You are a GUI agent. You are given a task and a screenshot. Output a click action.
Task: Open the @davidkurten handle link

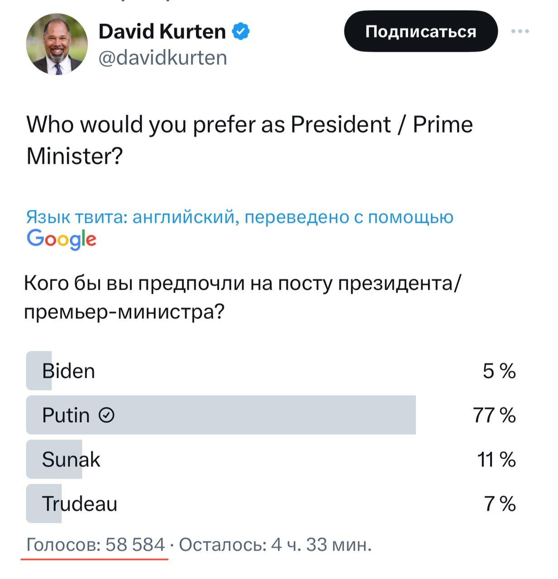pos(162,58)
